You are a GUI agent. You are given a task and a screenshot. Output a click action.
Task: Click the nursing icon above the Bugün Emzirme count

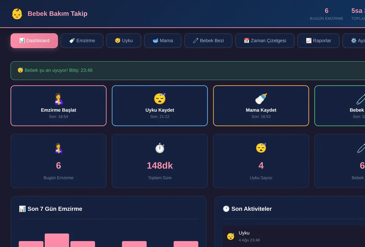[x=58, y=148]
